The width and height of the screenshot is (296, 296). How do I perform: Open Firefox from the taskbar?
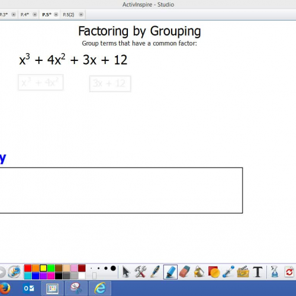4,288
